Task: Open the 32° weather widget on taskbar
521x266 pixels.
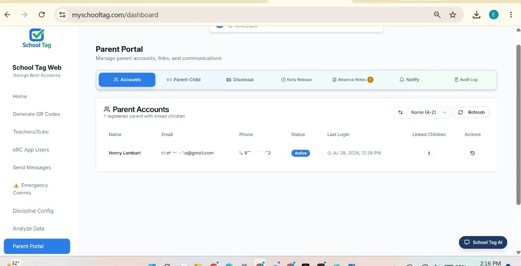Action: pyautogui.click(x=13, y=263)
